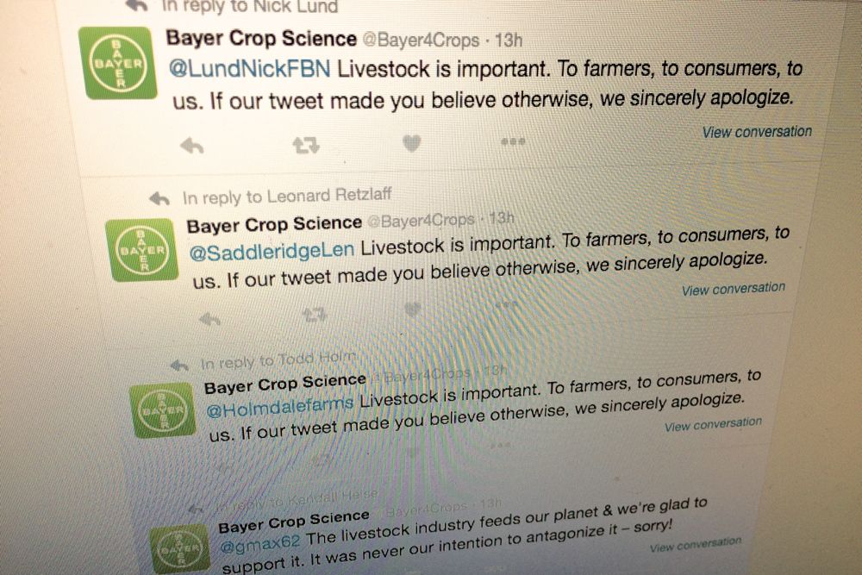Image resolution: width=862 pixels, height=575 pixels.
Task: Like the tweet mentioning @SaddleridgeLen
Action: click(414, 309)
